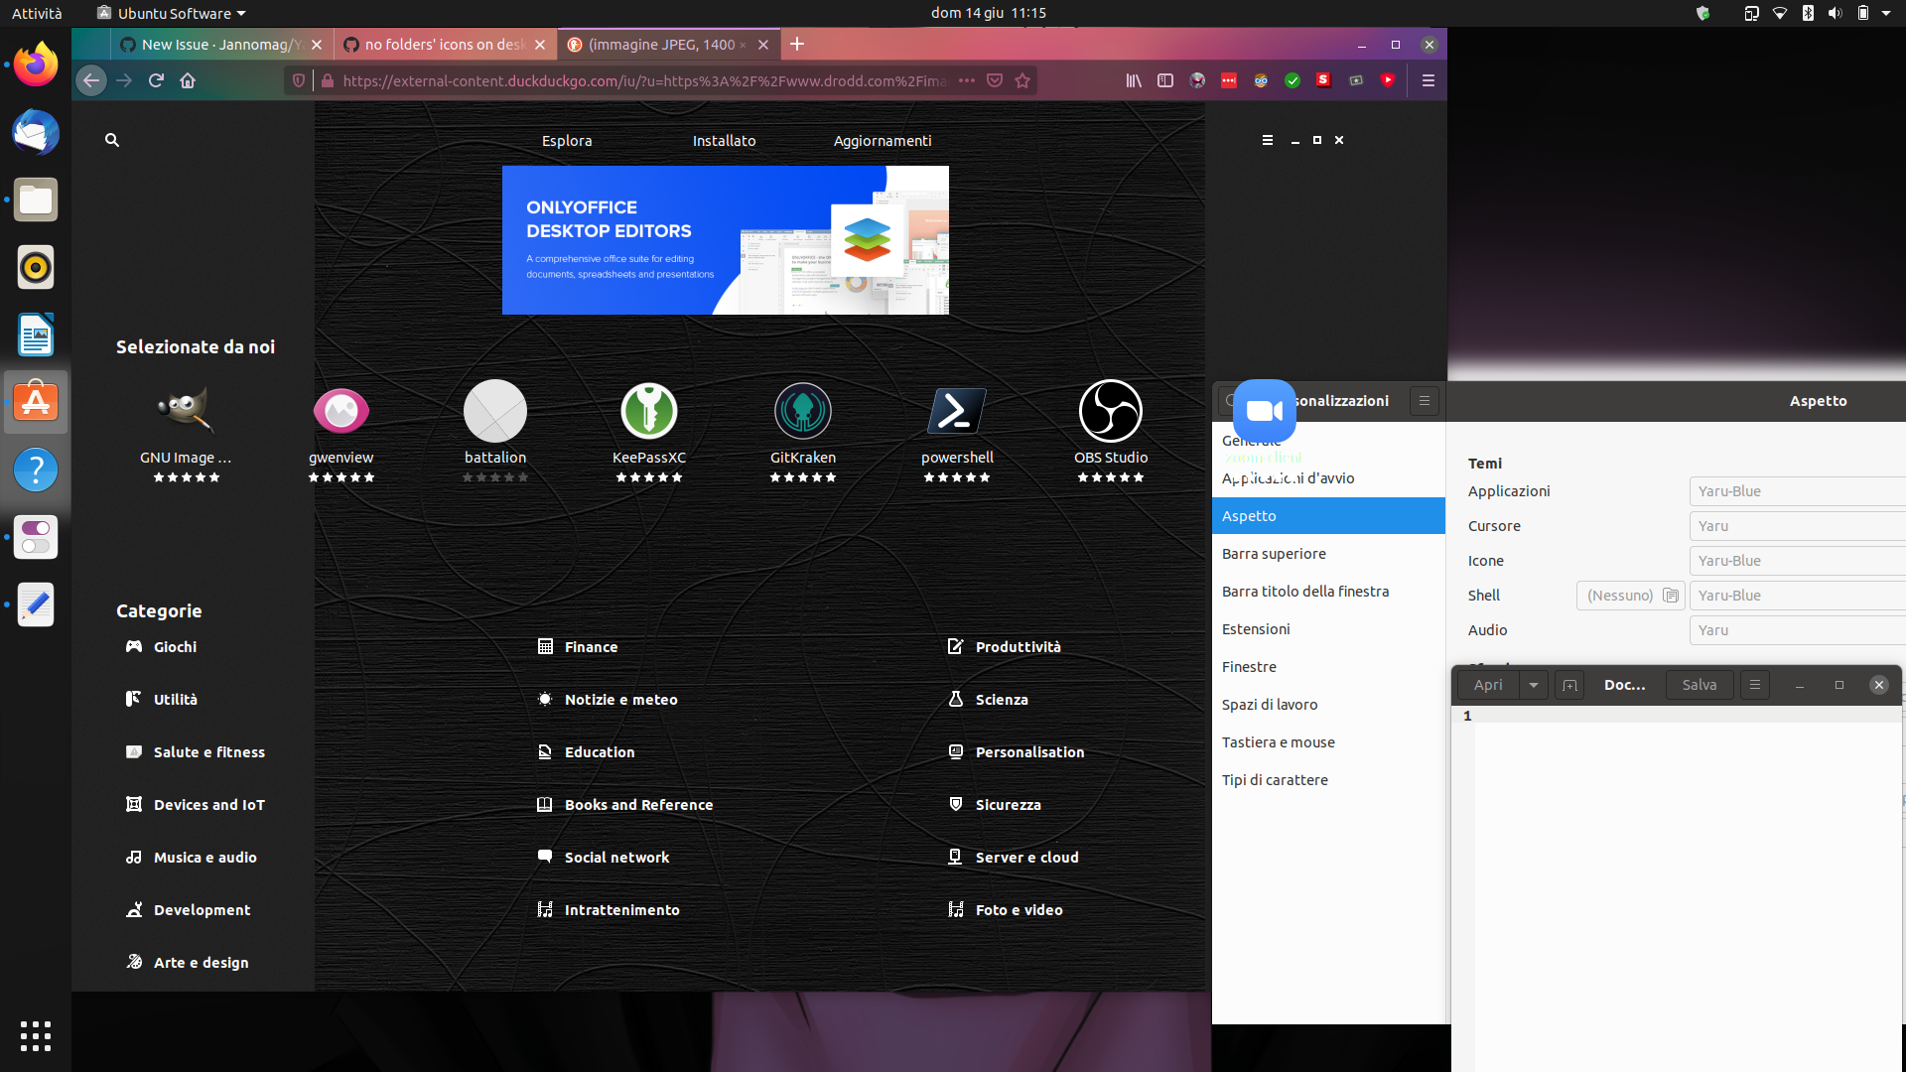
Task: Switch to the Aggiornamenti tab
Action: 882,140
